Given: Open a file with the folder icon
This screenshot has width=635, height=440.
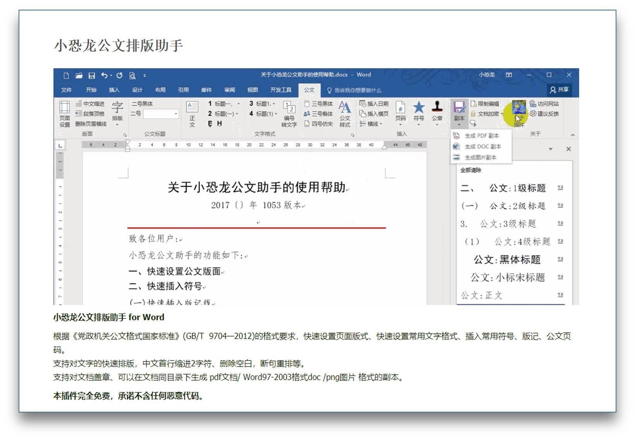Looking at the screenshot, I should (x=79, y=76).
